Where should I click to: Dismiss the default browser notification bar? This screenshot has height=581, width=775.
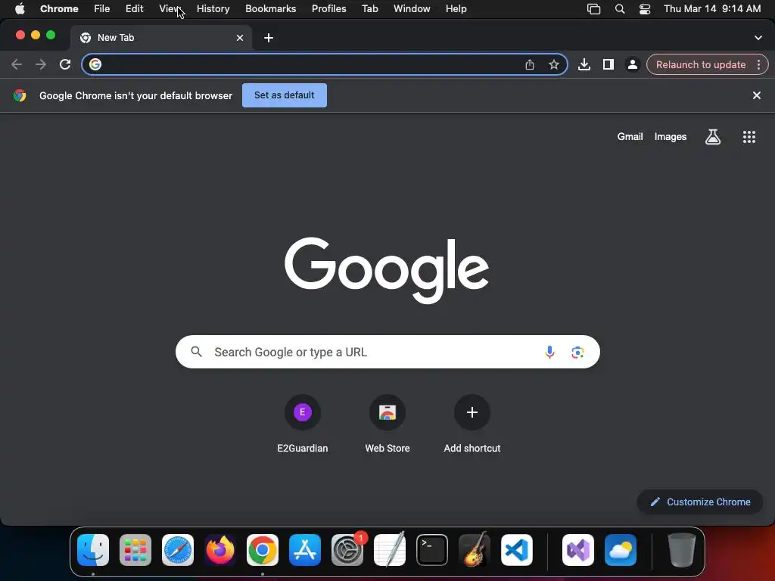click(x=756, y=95)
